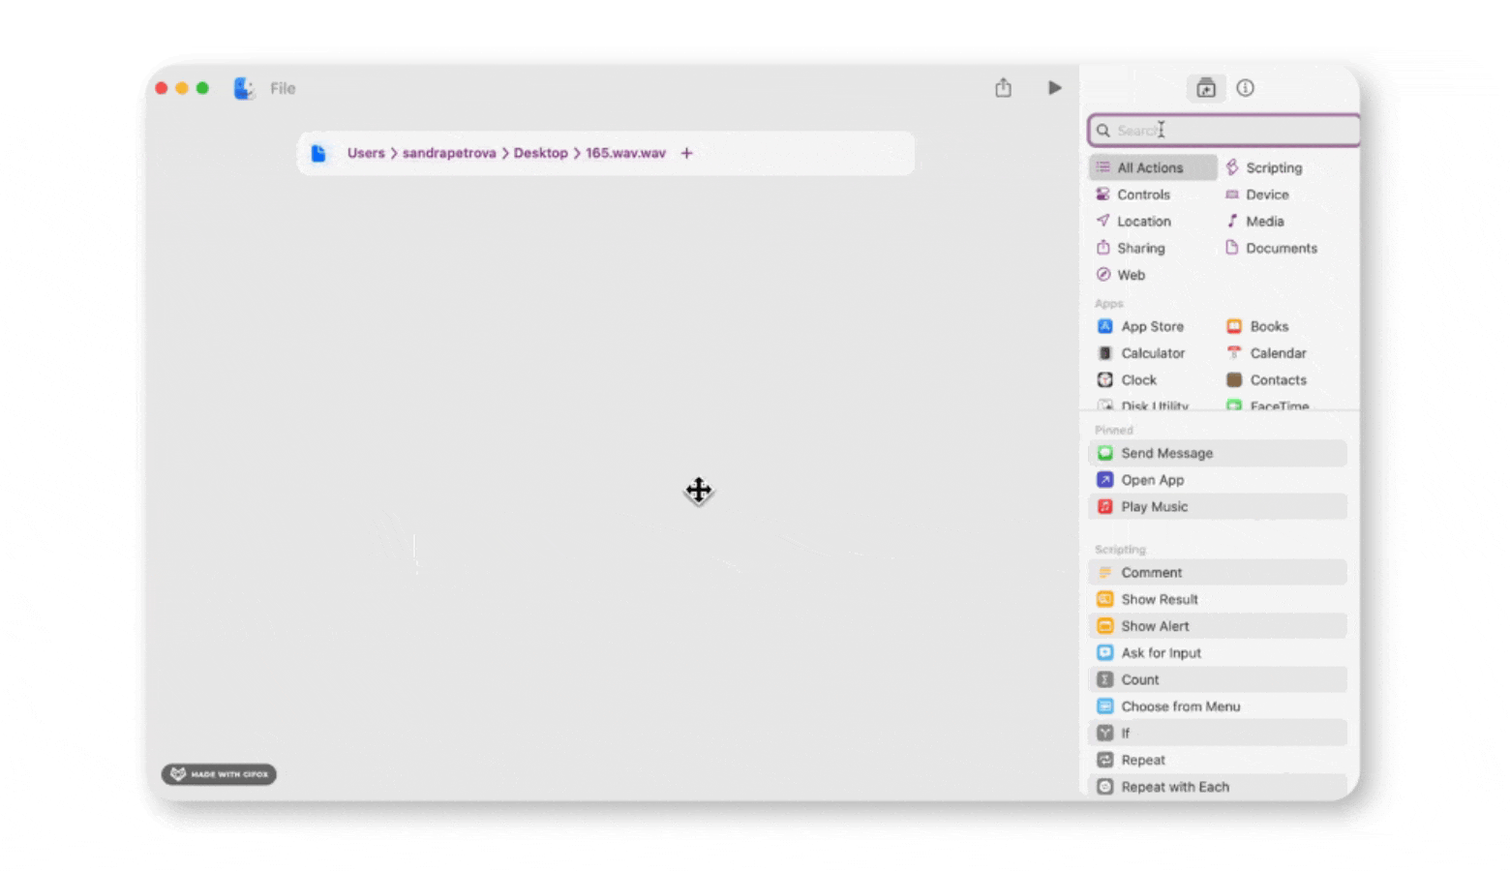
Task: Click the File shortcut title text
Action: point(283,88)
